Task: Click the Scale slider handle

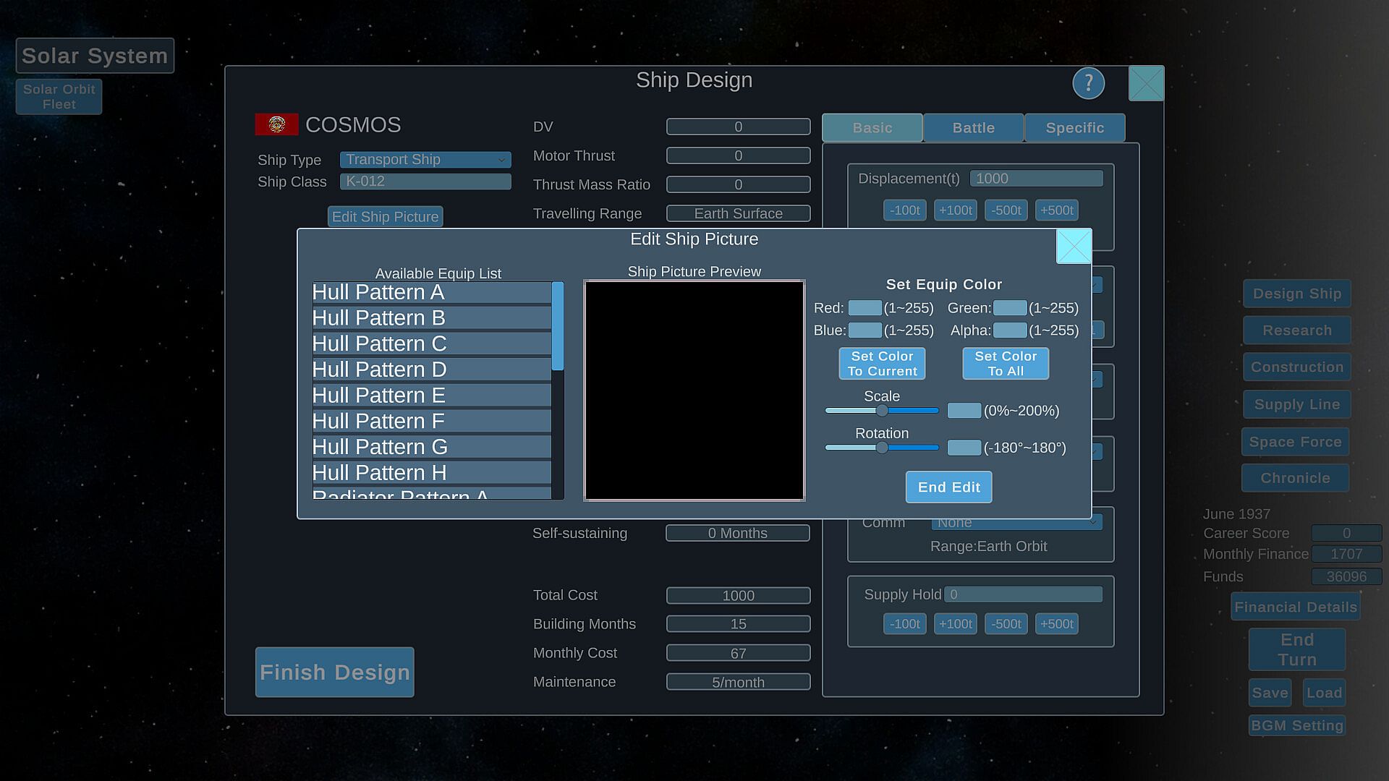Action: point(882,411)
